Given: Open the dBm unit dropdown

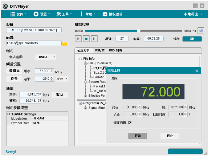Looking at the screenshot, I should (x=62, y=79).
